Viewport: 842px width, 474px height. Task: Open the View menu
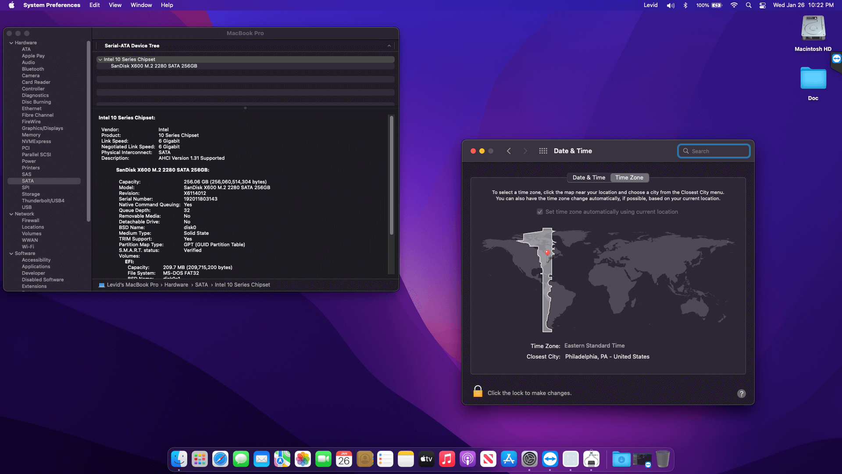point(115,5)
